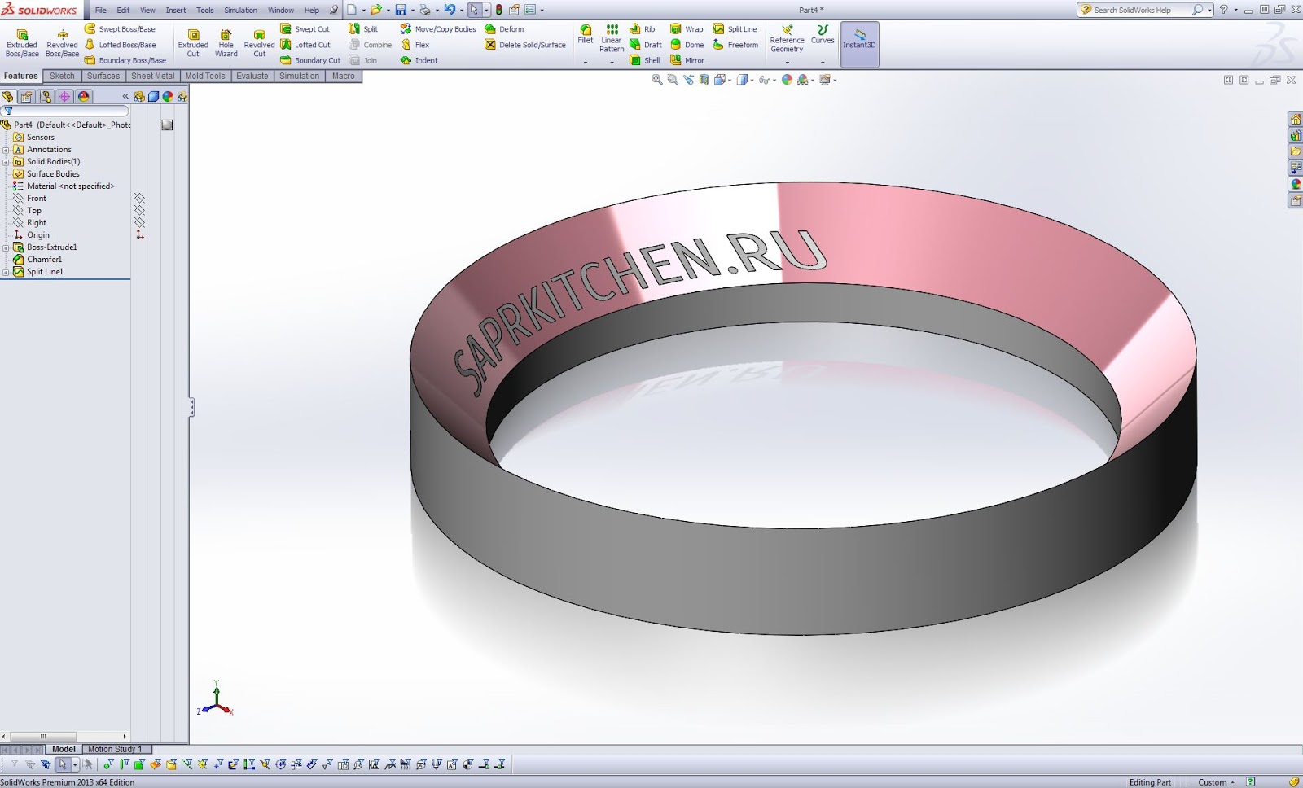Click the Zoom to Area icon
The height and width of the screenshot is (788, 1303).
(673, 80)
